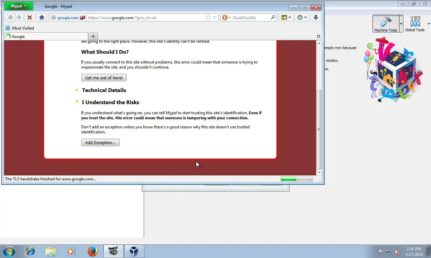Click the page scrollbar up arrow

click(319, 44)
